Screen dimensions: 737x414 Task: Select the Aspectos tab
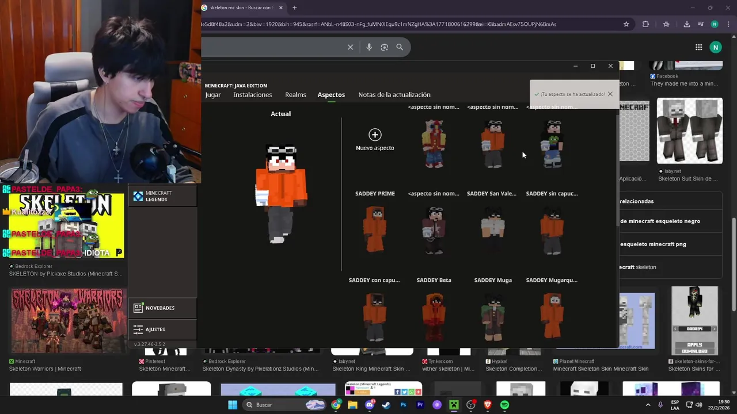tap(331, 95)
